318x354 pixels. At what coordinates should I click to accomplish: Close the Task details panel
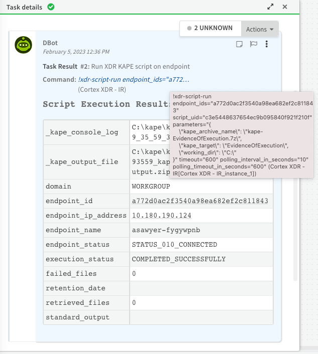[x=285, y=7]
